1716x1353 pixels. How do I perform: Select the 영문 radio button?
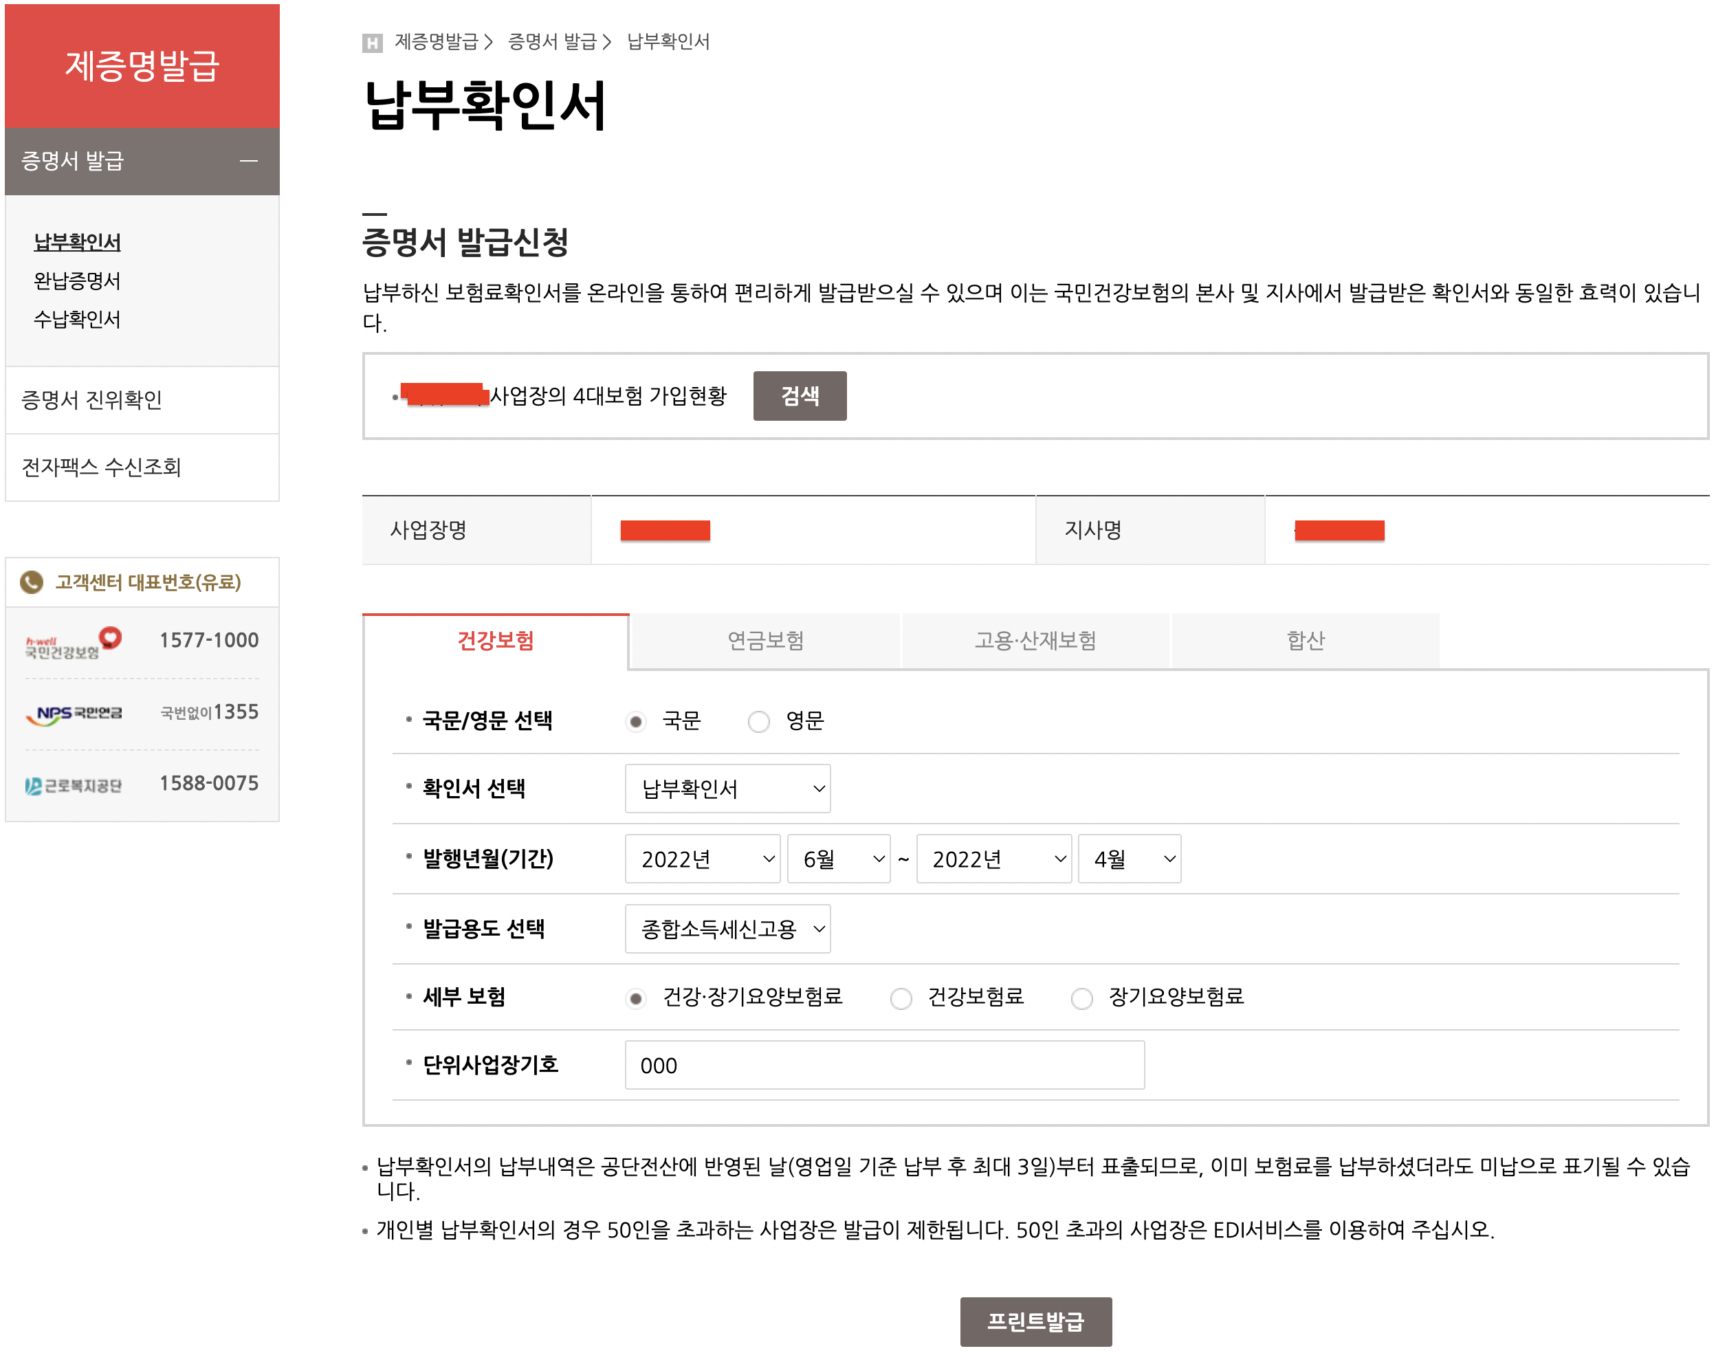pyautogui.click(x=758, y=722)
